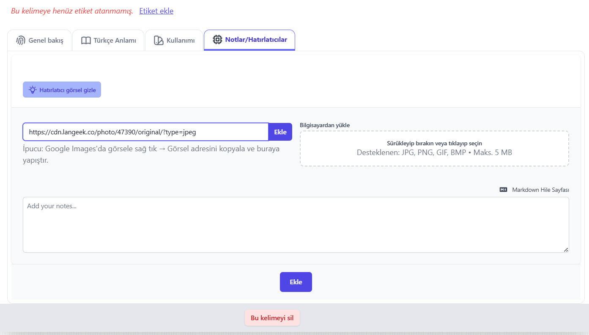The image size is (589, 335).
Task: Click the open book icon on Türkçe Anlamı
Action: point(86,41)
